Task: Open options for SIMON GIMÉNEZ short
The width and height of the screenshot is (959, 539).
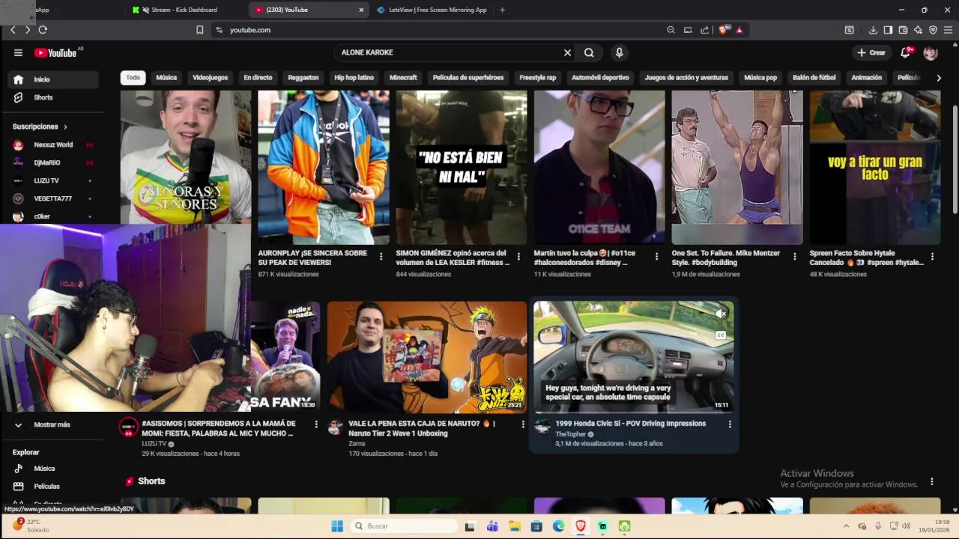Action: (518, 257)
